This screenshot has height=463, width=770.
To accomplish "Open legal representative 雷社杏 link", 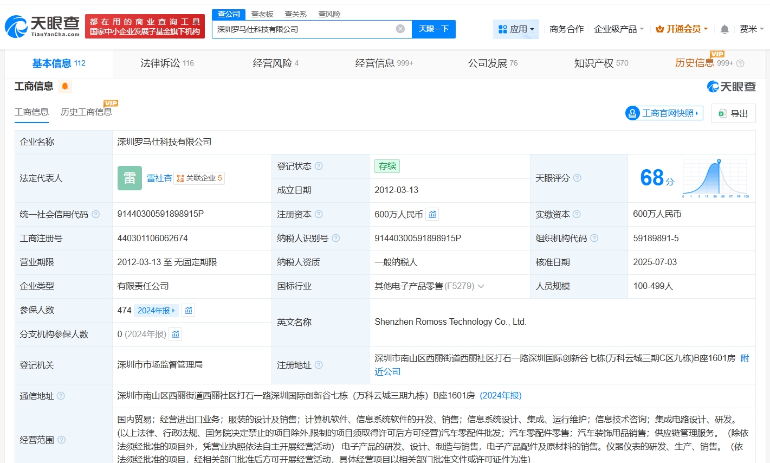I will pos(159,178).
